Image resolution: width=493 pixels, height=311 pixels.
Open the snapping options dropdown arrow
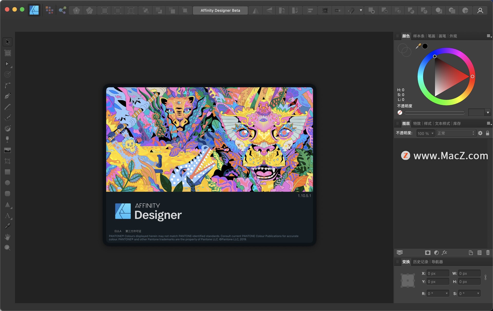click(361, 11)
